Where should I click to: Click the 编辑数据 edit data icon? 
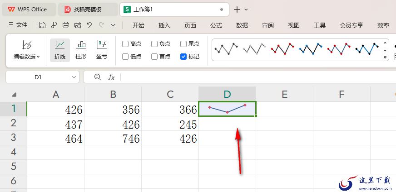(x=26, y=45)
